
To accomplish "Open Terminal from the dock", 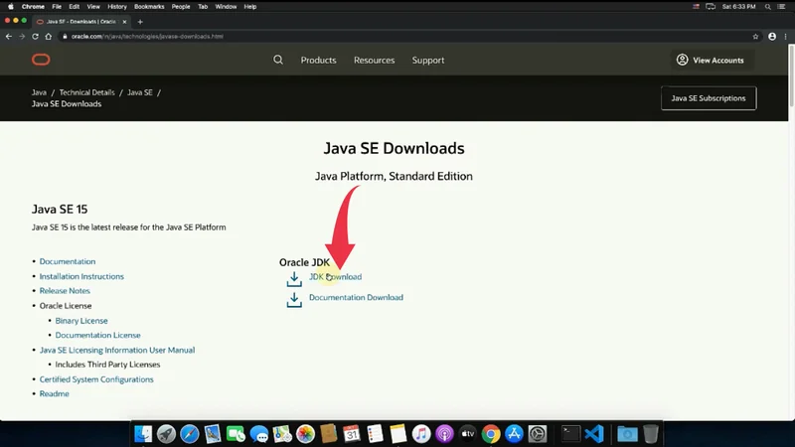I will pos(570,434).
